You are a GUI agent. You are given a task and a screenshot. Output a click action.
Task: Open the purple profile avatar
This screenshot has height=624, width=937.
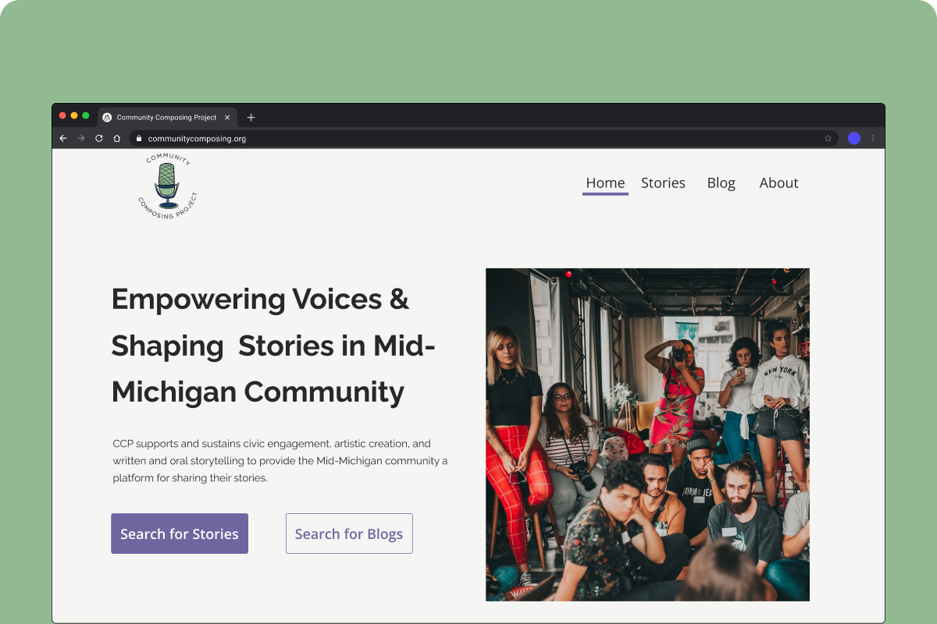tap(854, 138)
